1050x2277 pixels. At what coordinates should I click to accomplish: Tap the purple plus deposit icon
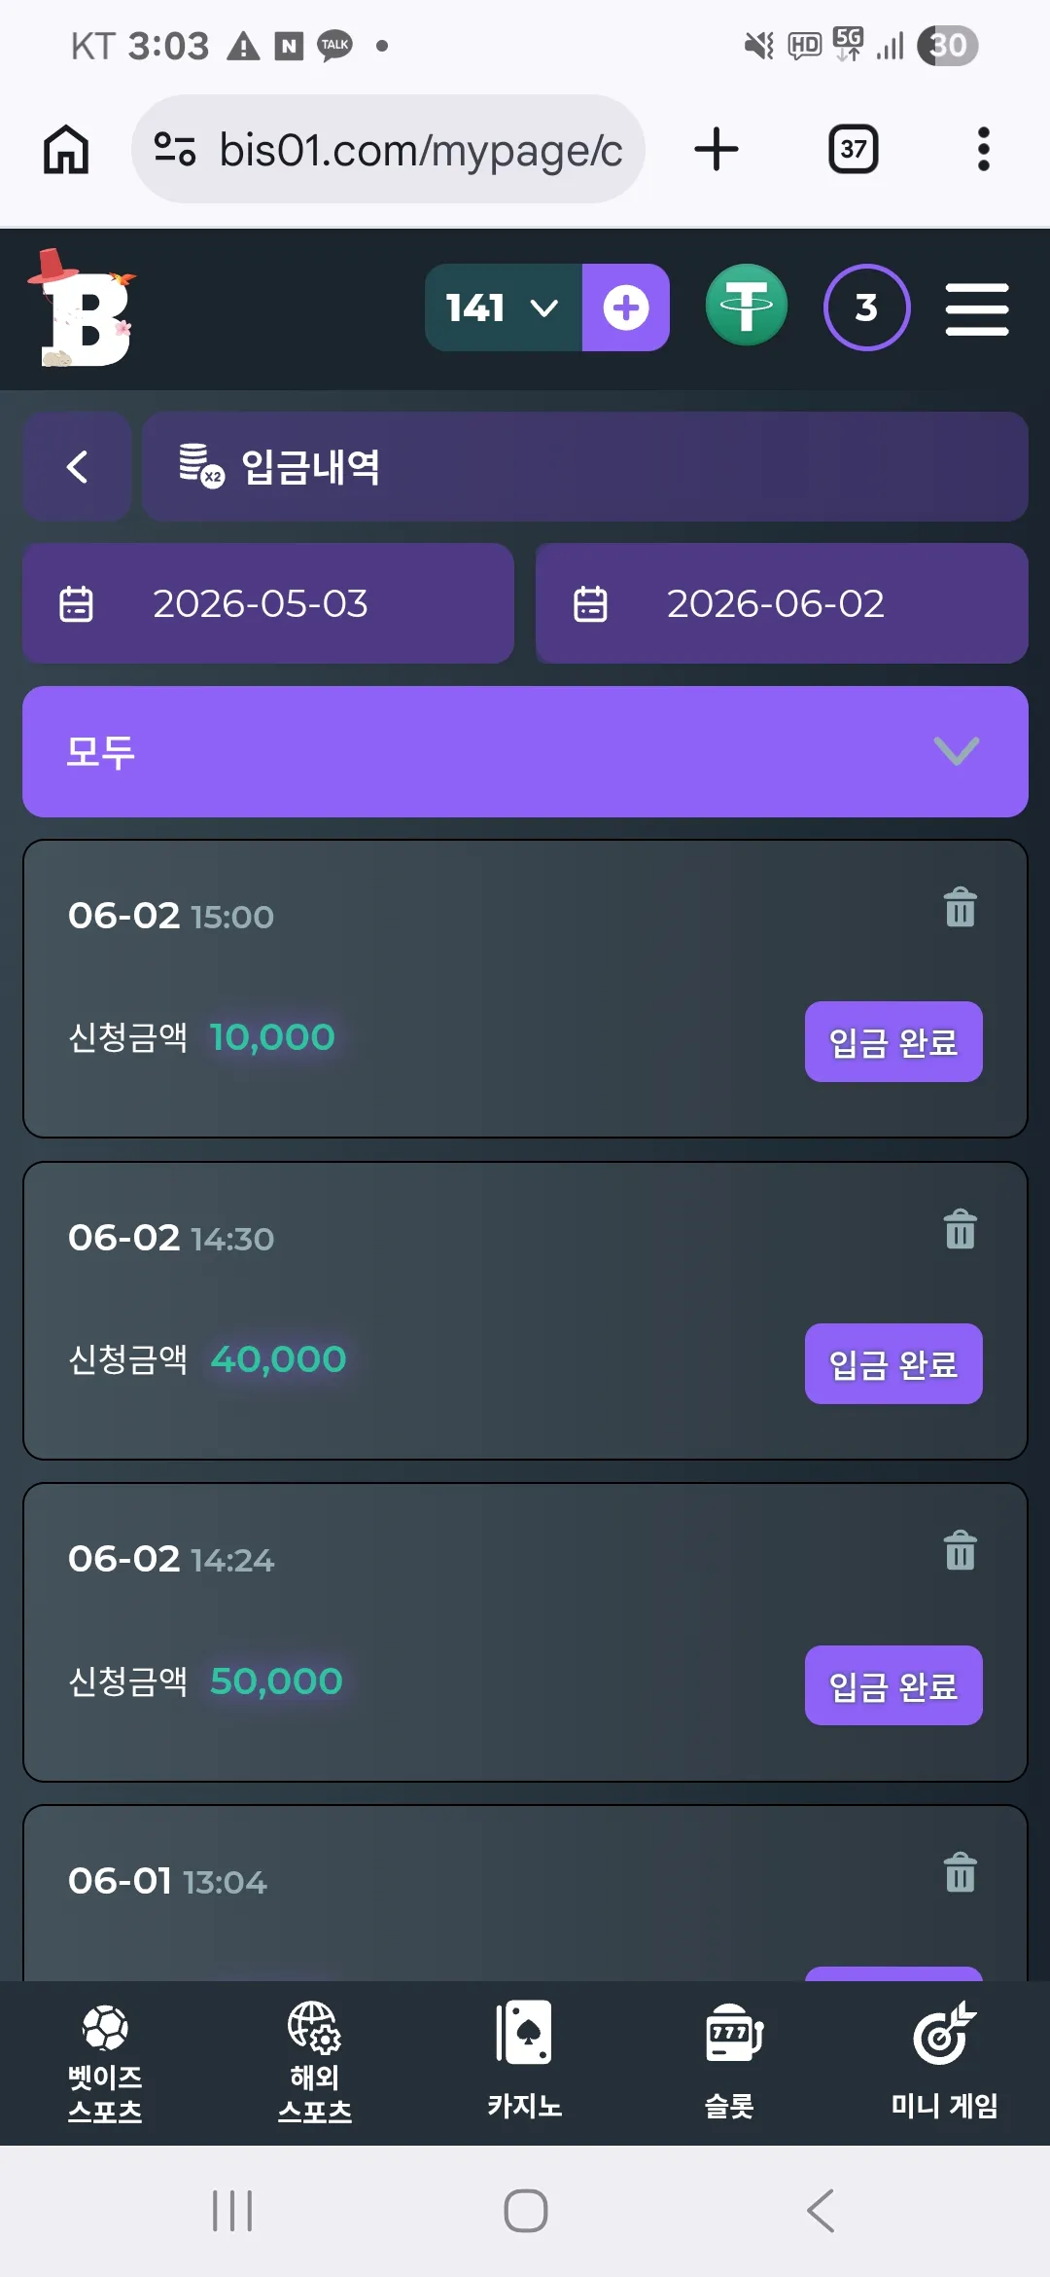625,307
